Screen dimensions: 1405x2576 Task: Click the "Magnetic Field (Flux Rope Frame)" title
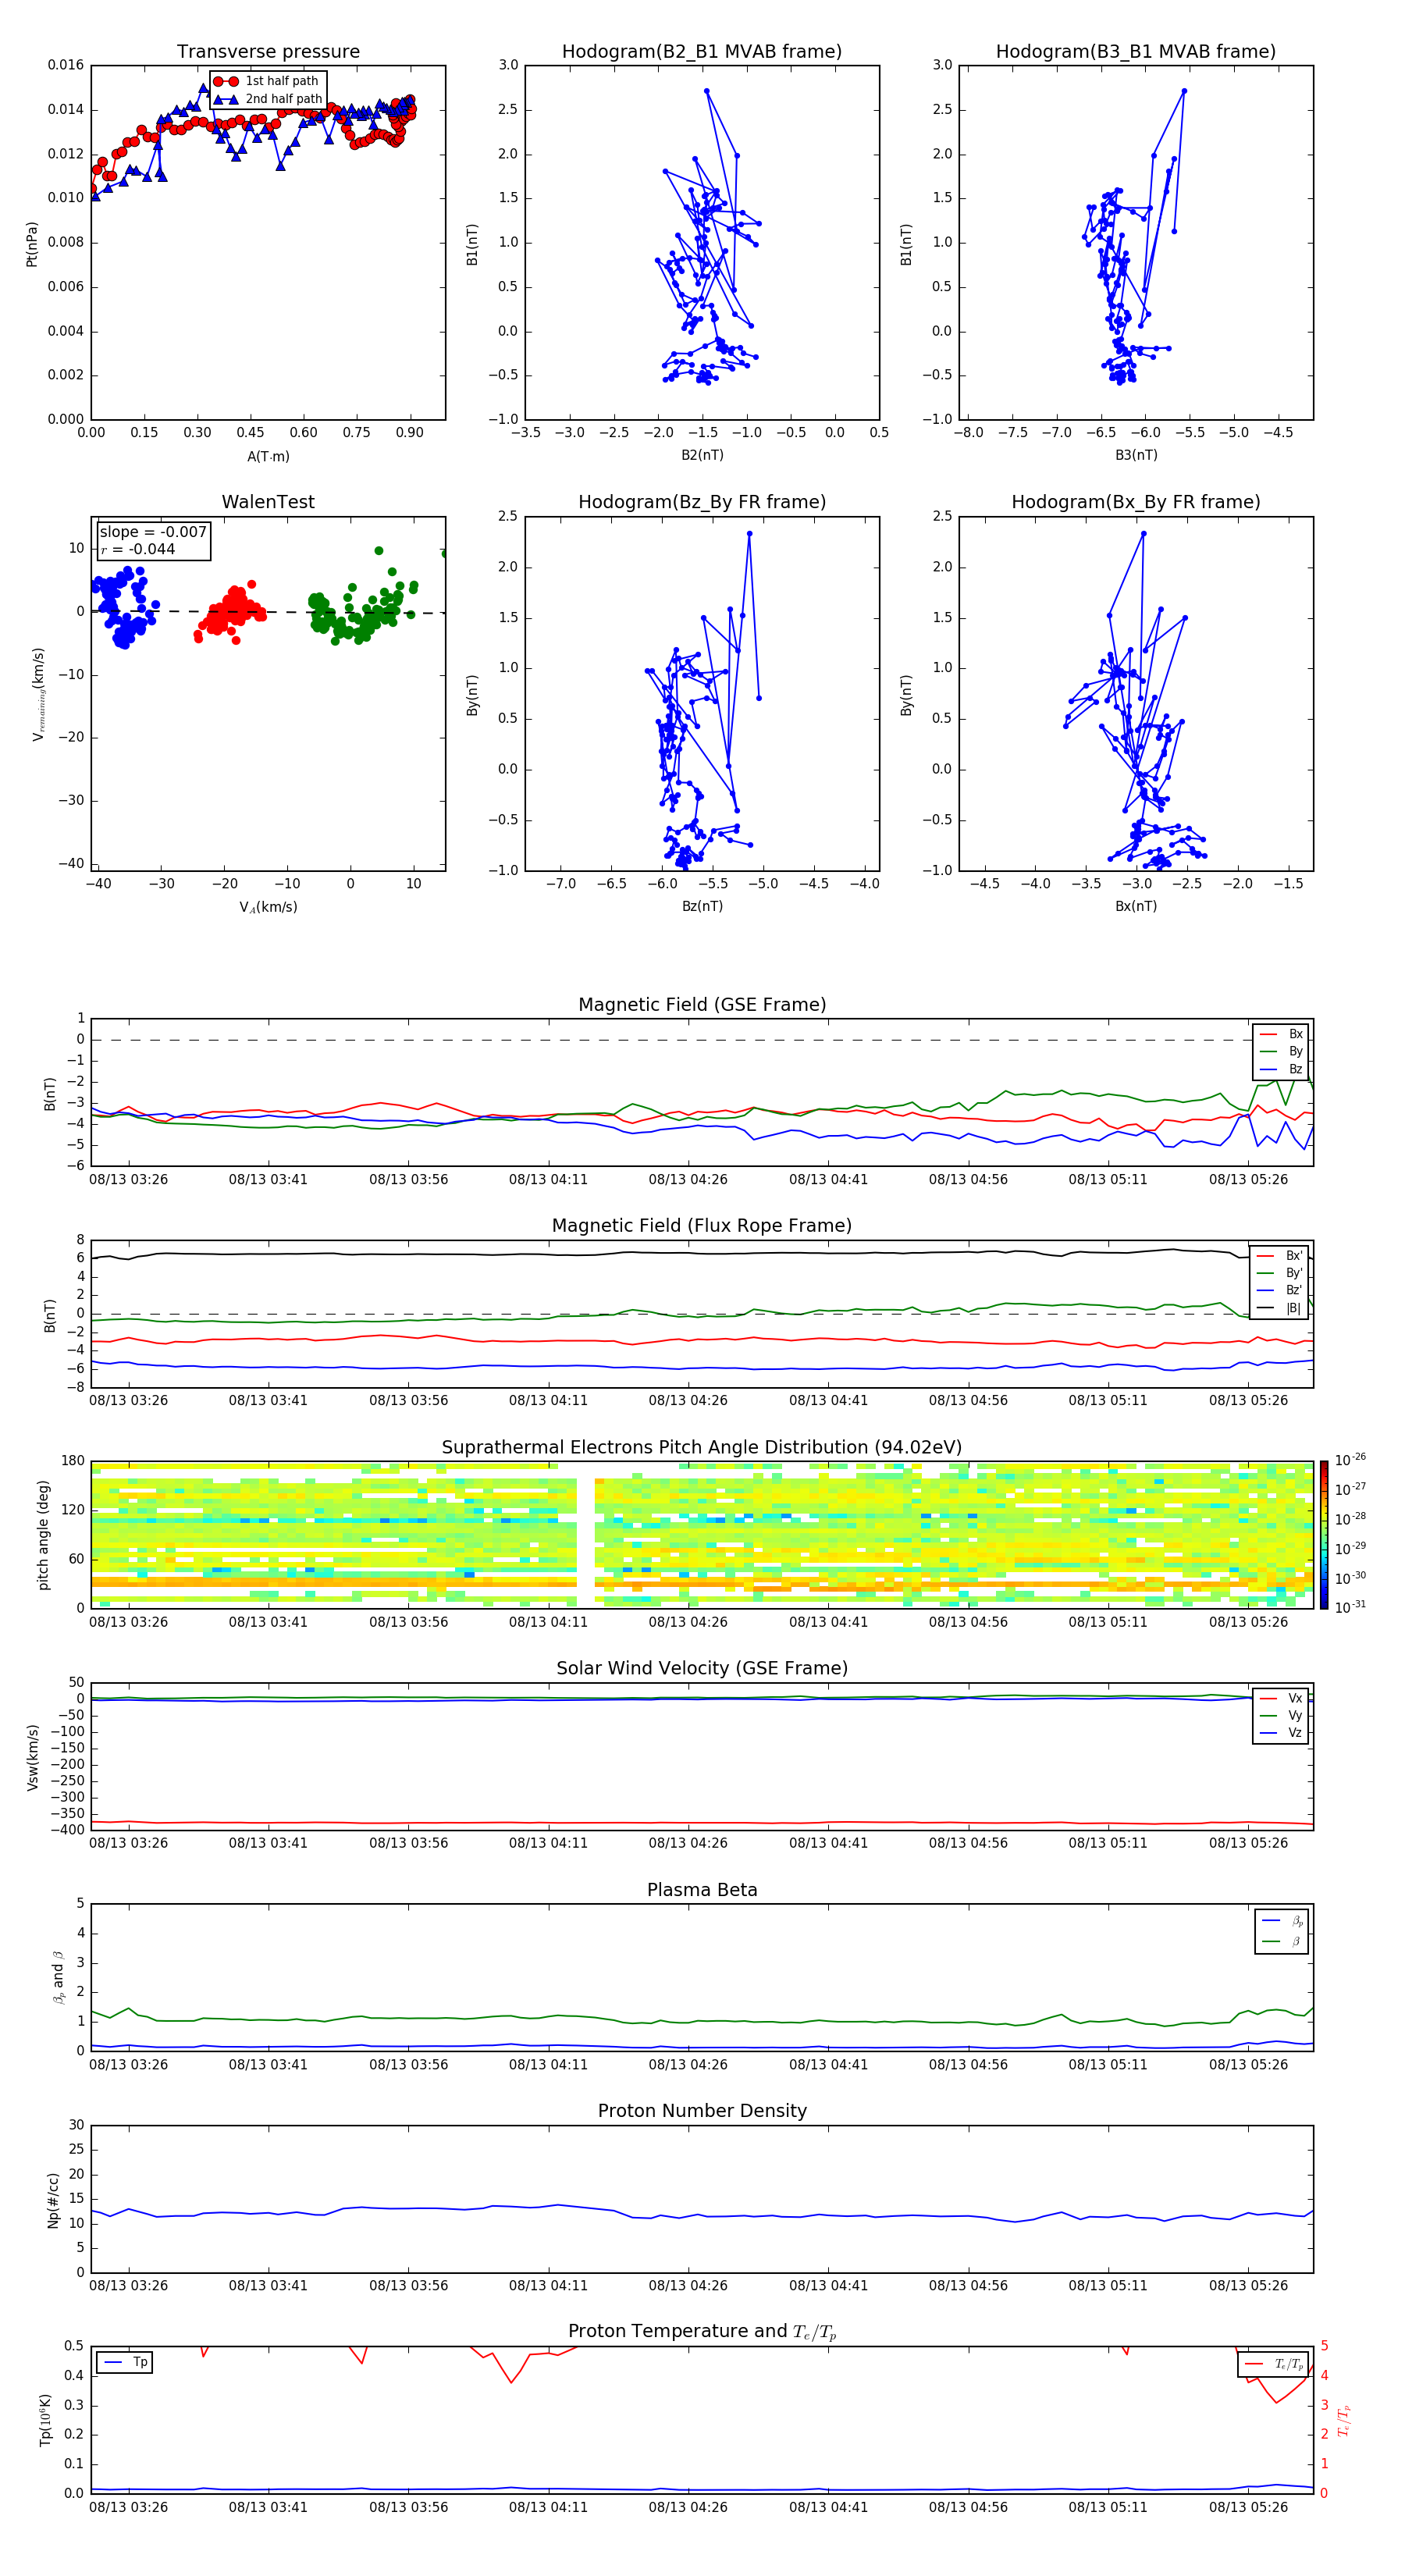pos(702,1226)
